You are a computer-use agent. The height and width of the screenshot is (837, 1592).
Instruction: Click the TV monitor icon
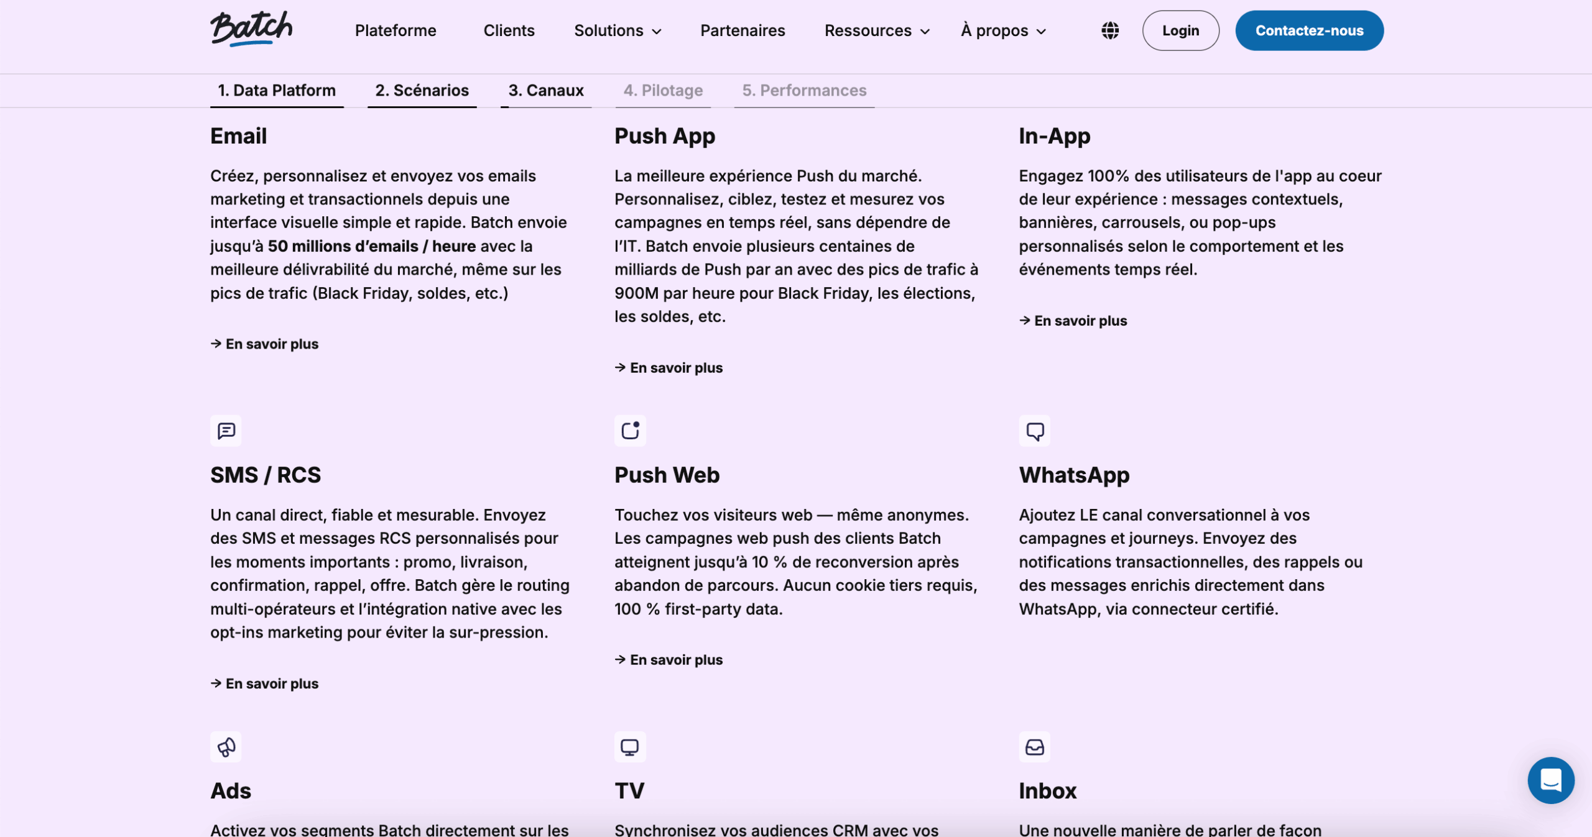coord(630,747)
